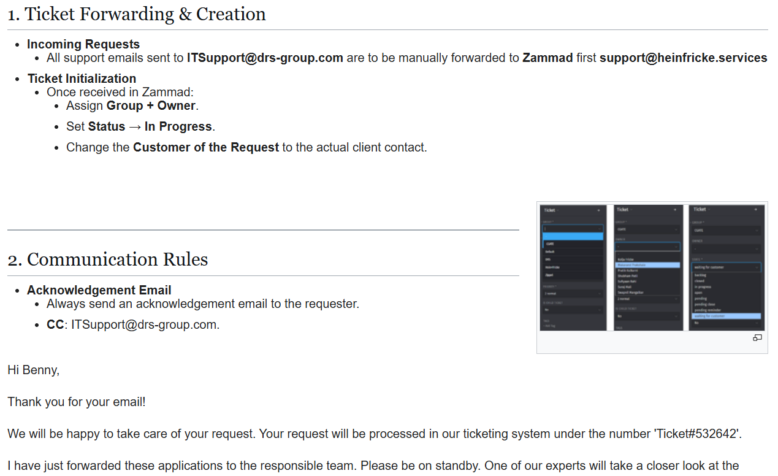Select 'closed' from the state options

click(700, 281)
